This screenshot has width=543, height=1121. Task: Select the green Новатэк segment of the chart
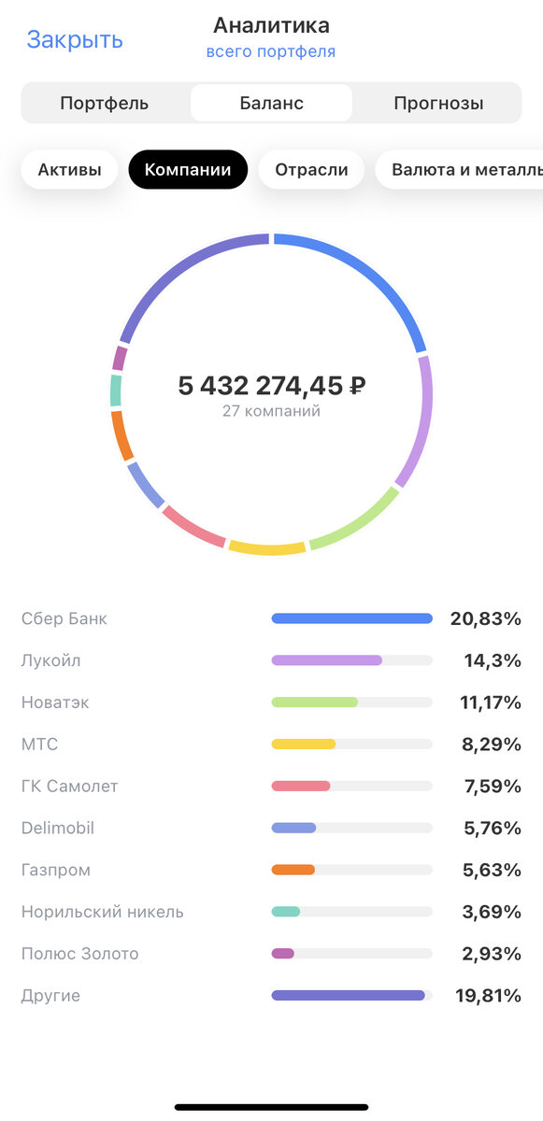[364, 523]
